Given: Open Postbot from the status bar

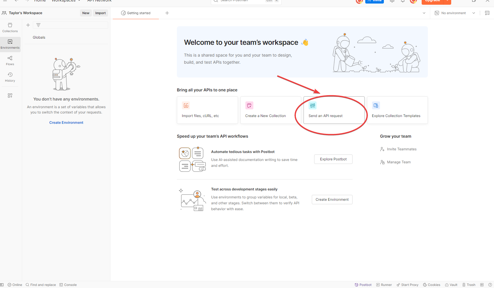Looking at the screenshot, I should (x=363, y=285).
